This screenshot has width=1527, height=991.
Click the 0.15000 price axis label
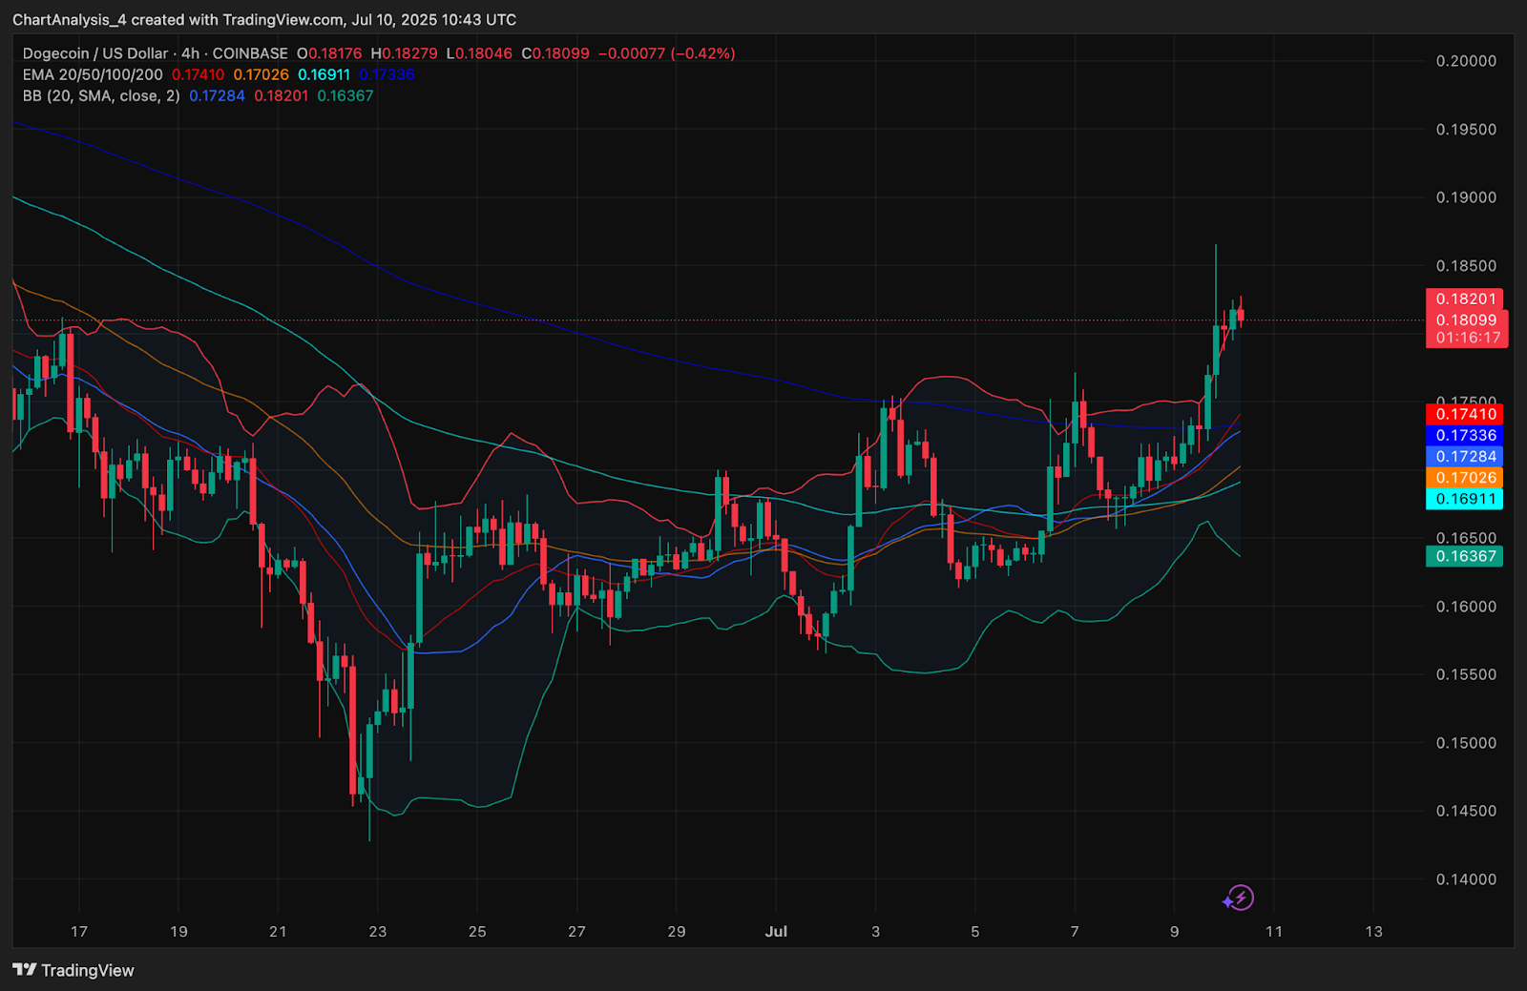[1466, 743]
